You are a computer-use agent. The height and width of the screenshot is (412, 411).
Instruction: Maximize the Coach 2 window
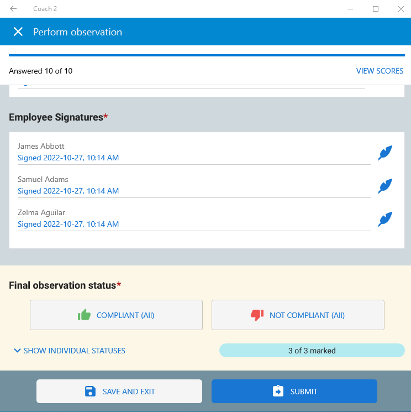click(376, 9)
